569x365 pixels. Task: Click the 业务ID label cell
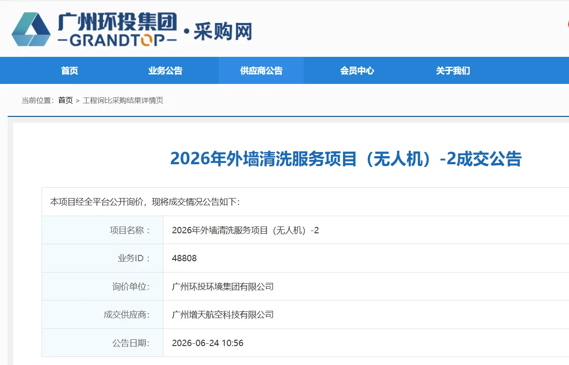pos(102,258)
